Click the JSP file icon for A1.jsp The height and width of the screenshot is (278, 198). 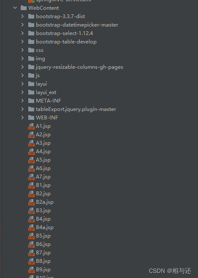(31, 126)
